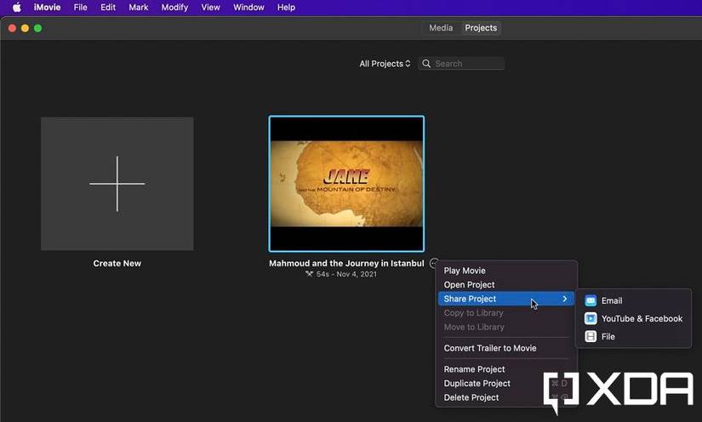702x422 pixels.
Task: Expand the All Projects filter dropdown
Action: coord(385,64)
